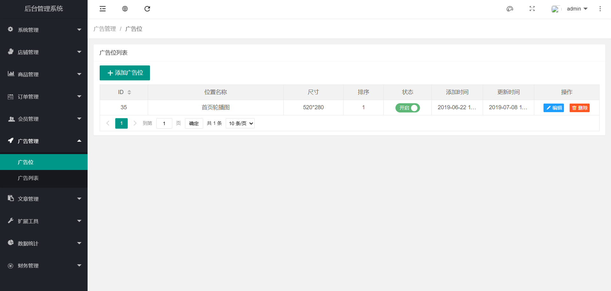Toggle the 开启 status switch off
The image size is (611, 291).
click(408, 108)
